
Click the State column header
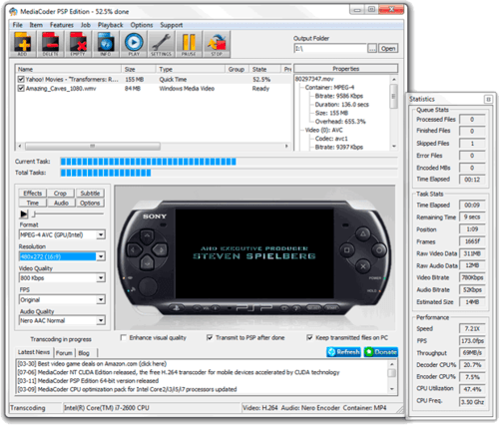point(264,69)
